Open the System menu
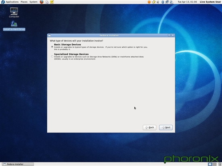The image size is (222, 166). coord(34,2)
